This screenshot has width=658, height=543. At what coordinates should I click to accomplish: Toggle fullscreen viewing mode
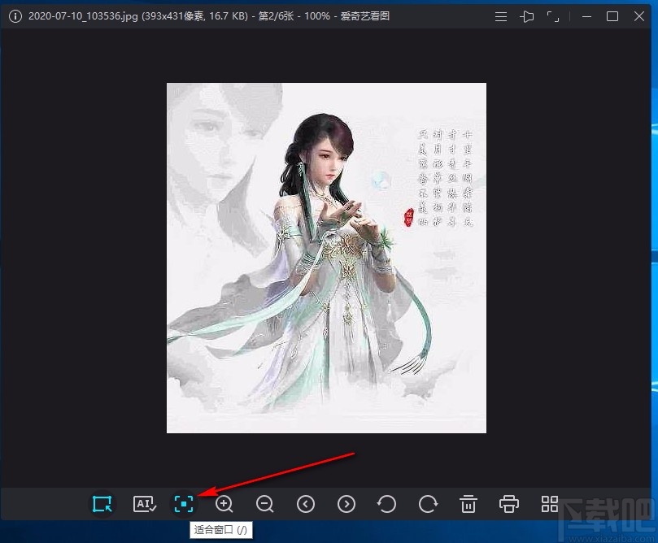click(555, 15)
